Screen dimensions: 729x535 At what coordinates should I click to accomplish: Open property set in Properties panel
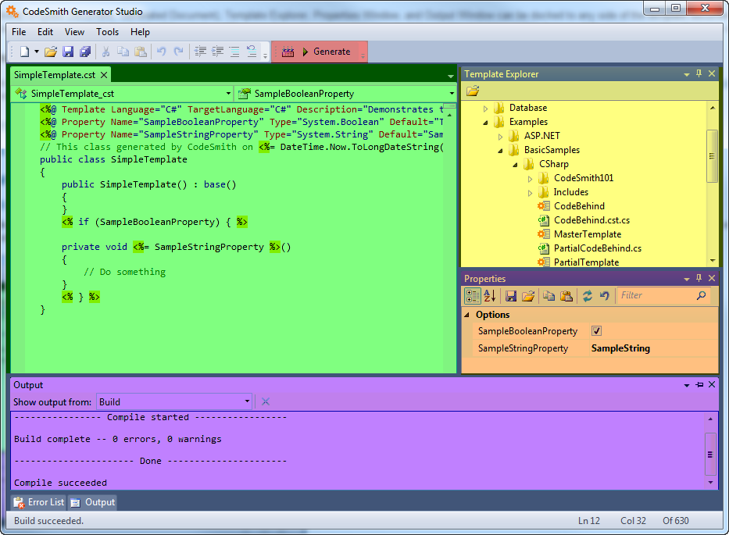pos(528,296)
